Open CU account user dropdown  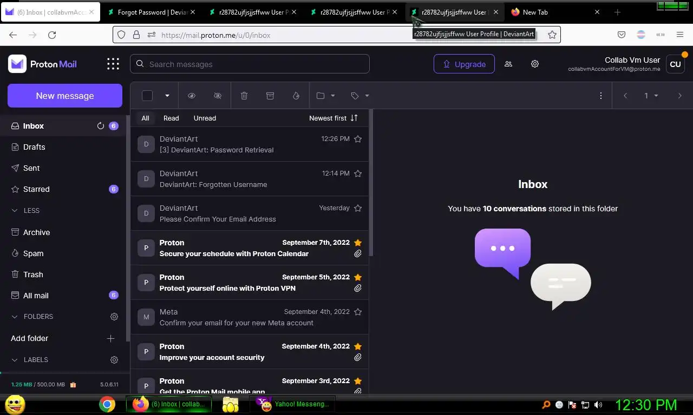(675, 64)
